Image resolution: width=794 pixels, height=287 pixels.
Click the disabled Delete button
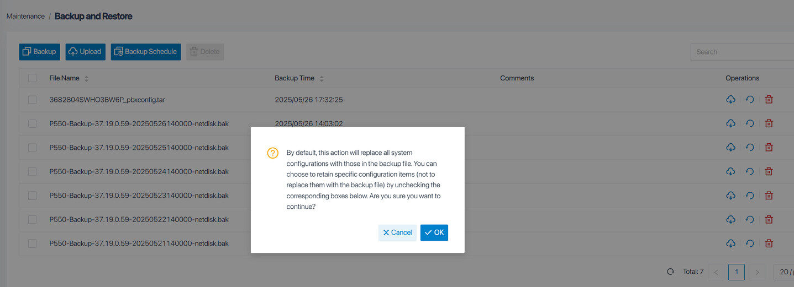coord(205,52)
